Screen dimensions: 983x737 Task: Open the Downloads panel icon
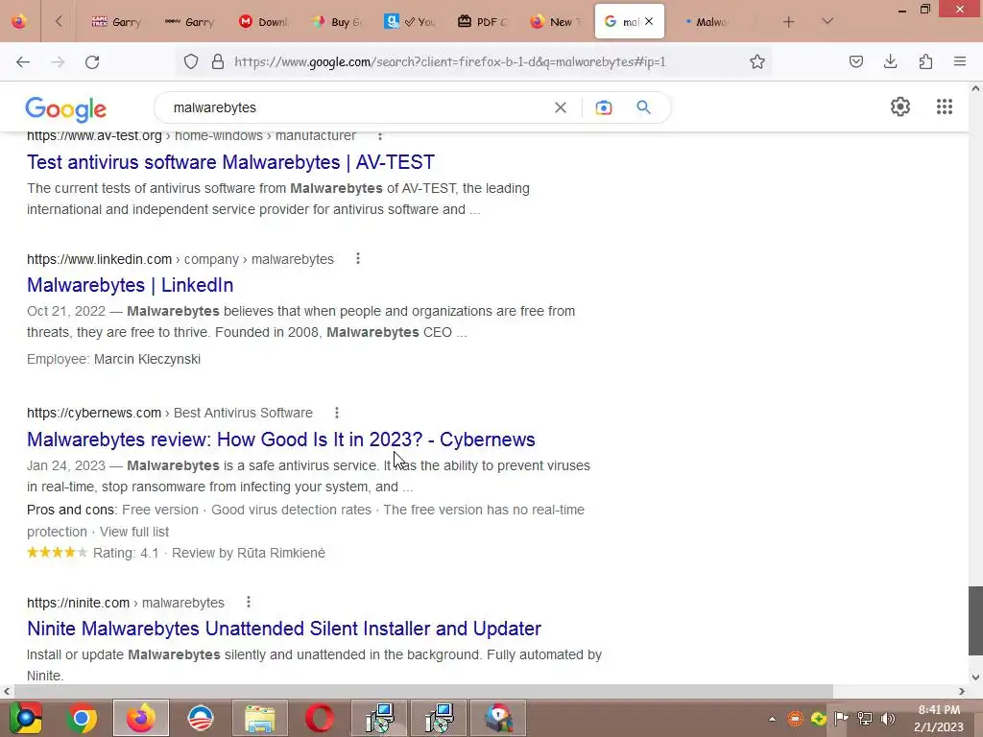click(x=890, y=61)
